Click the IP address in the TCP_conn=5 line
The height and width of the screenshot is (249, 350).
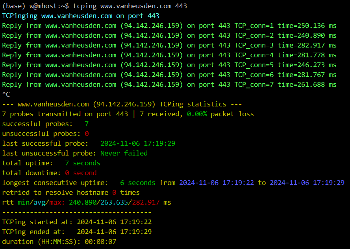click(x=152, y=65)
